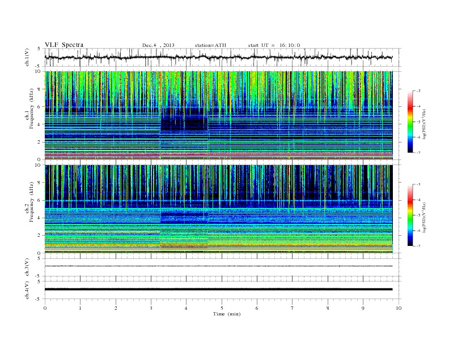Click inside the ch.1 spectrogram panel
The image size is (449, 346).
click(x=218, y=115)
